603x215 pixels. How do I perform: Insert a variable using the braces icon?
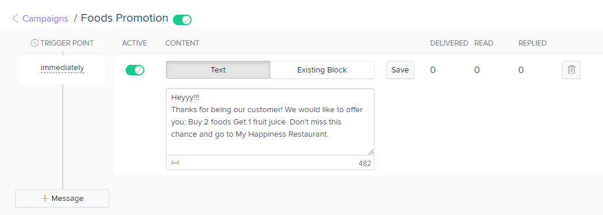pyautogui.click(x=175, y=162)
